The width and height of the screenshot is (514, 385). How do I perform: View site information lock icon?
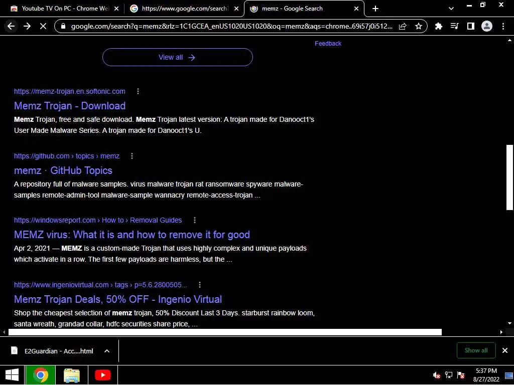click(x=64, y=26)
